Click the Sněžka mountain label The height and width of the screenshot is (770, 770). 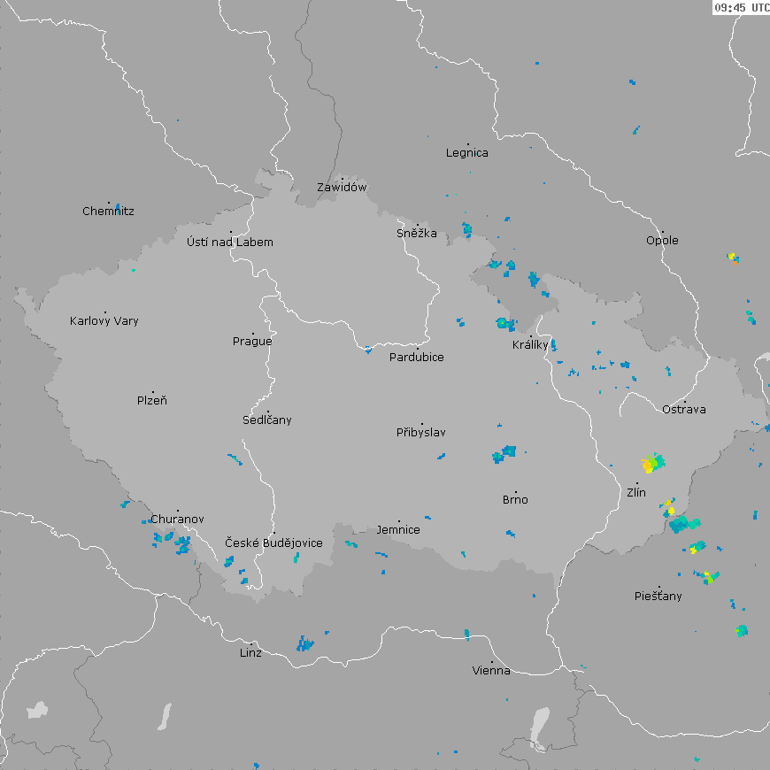(417, 235)
